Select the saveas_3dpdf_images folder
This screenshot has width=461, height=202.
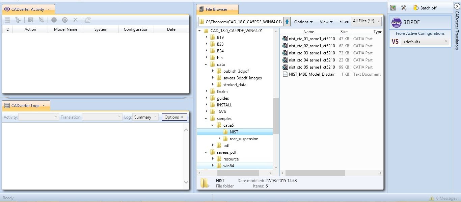coord(242,78)
